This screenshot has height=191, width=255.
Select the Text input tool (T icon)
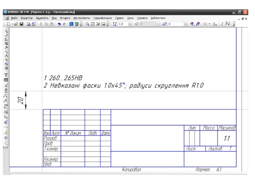click(6, 74)
